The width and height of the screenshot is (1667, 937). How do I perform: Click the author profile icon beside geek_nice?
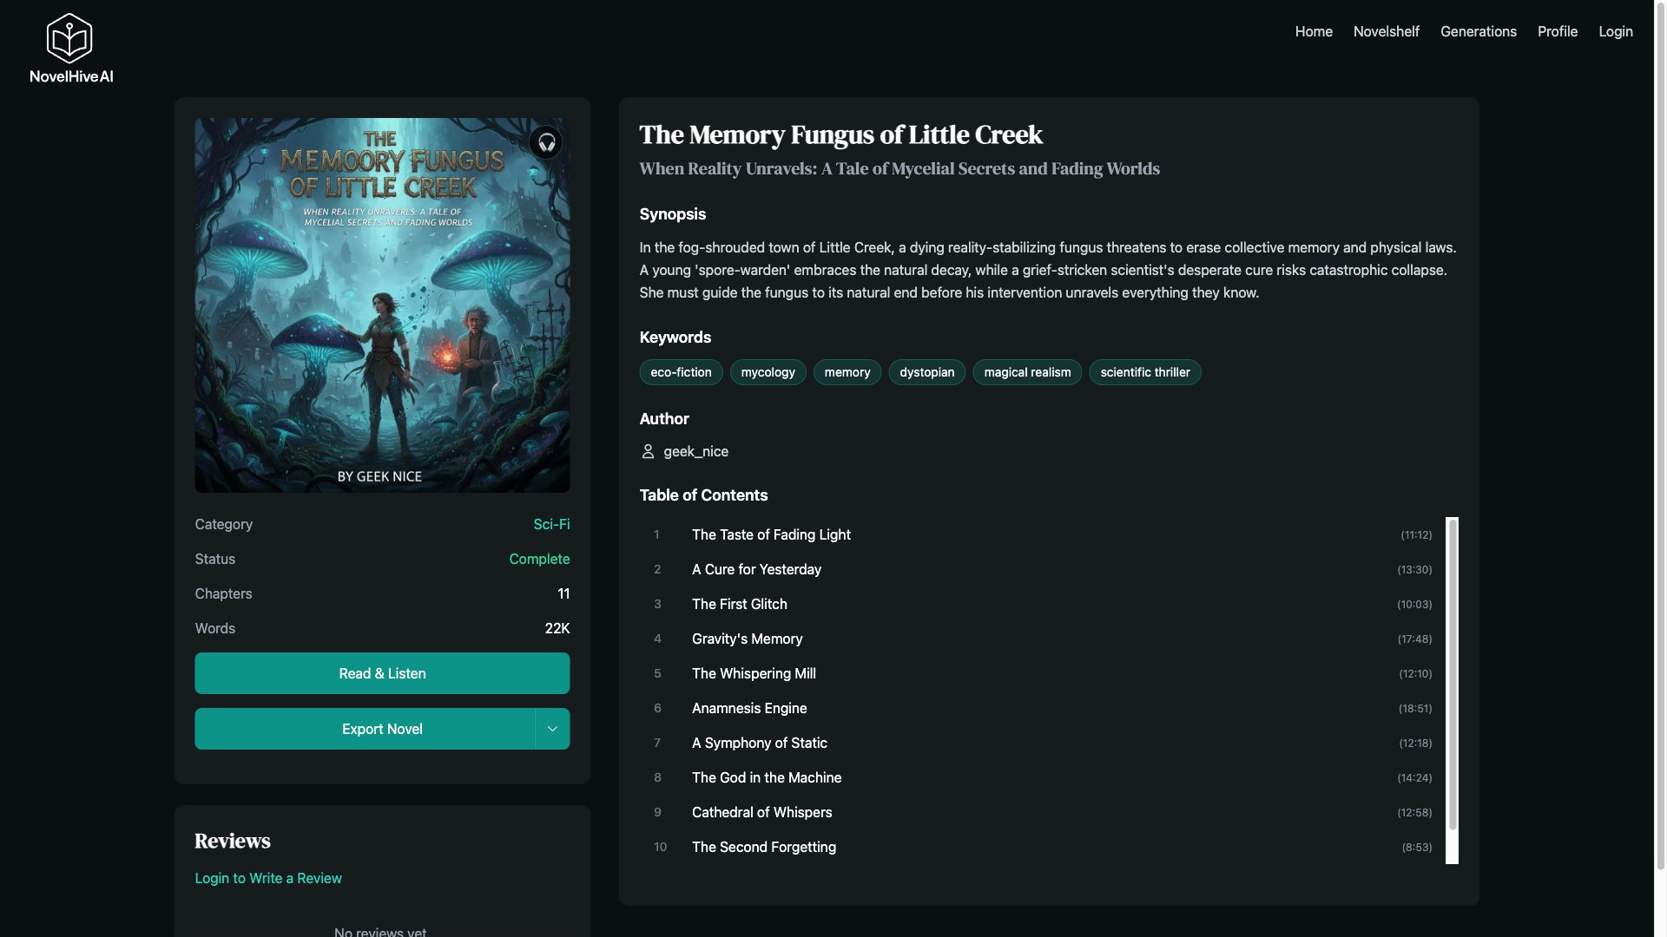[648, 451]
